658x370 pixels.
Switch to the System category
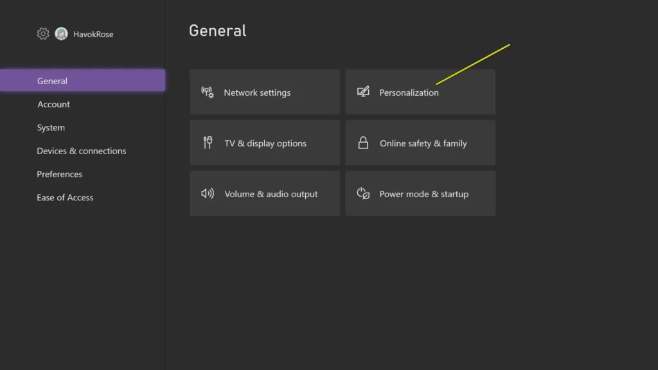51,128
